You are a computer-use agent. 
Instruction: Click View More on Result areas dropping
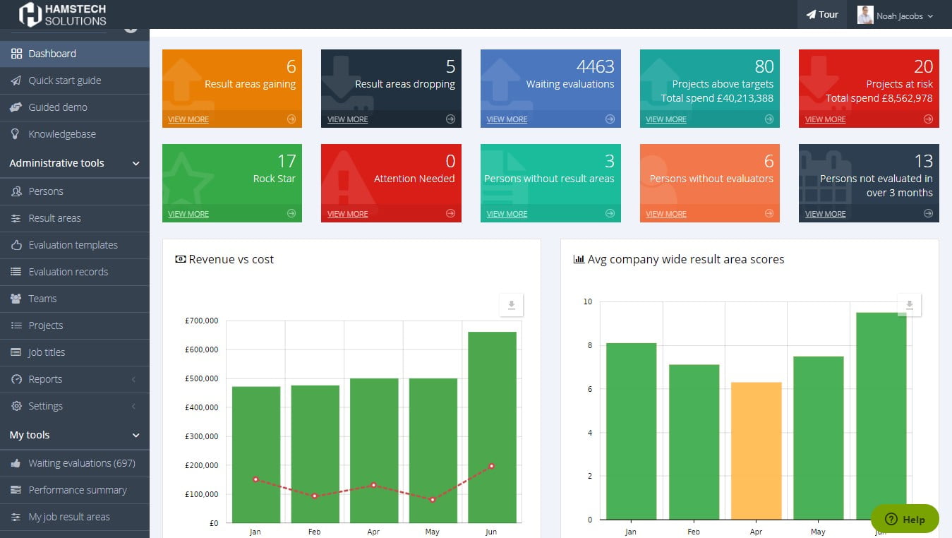[347, 120]
